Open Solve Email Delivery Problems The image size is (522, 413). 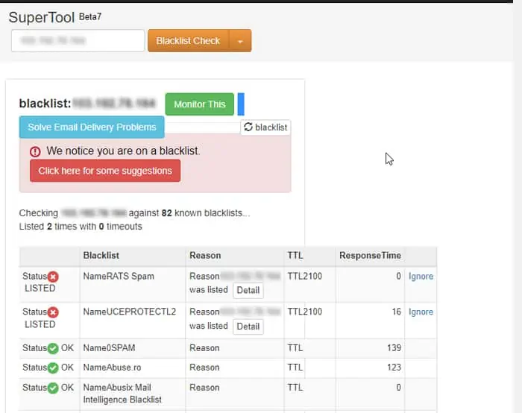(x=92, y=127)
